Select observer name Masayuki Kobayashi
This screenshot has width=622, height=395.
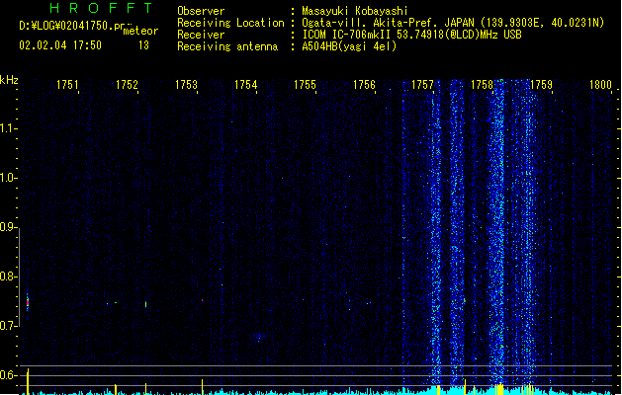point(355,11)
